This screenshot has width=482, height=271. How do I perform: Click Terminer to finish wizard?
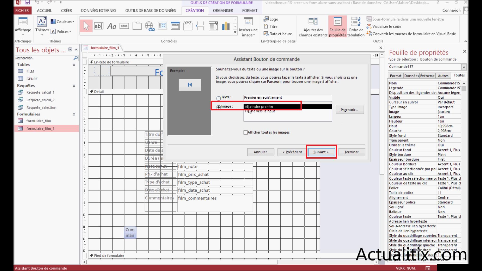click(351, 152)
